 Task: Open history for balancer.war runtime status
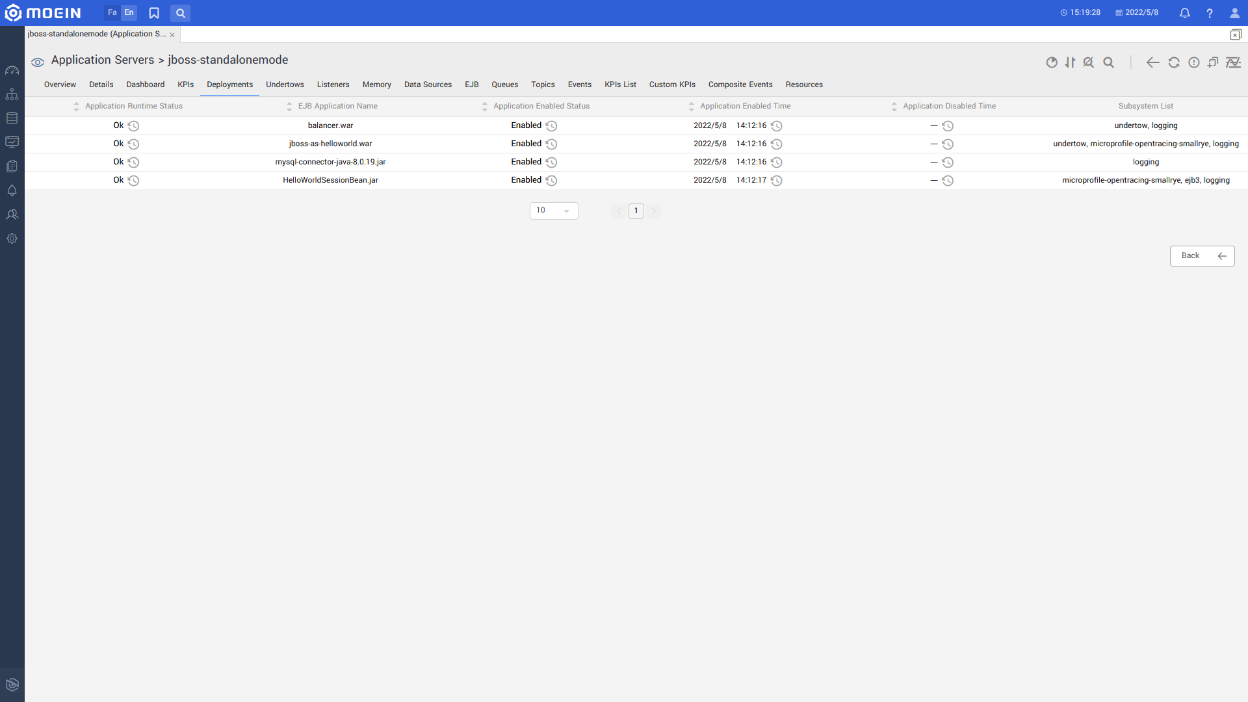click(133, 126)
